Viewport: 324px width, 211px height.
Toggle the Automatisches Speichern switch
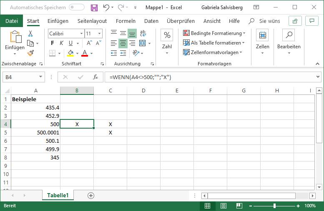click(x=76, y=7)
